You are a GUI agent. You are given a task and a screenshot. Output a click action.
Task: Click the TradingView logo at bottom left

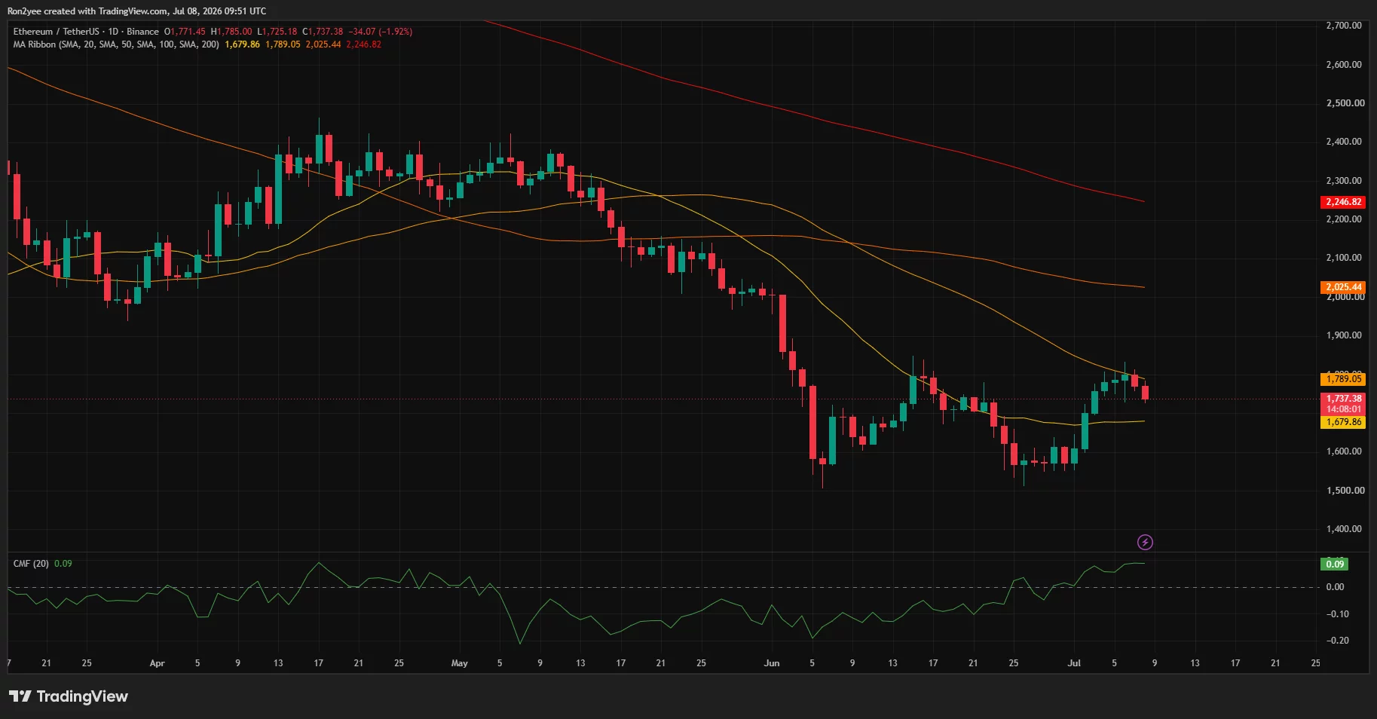point(69,696)
